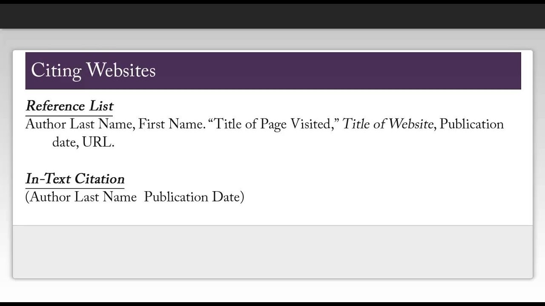Click the word Publication in reference line
Image resolution: width=545 pixels, height=306 pixels.
[x=471, y=125]
